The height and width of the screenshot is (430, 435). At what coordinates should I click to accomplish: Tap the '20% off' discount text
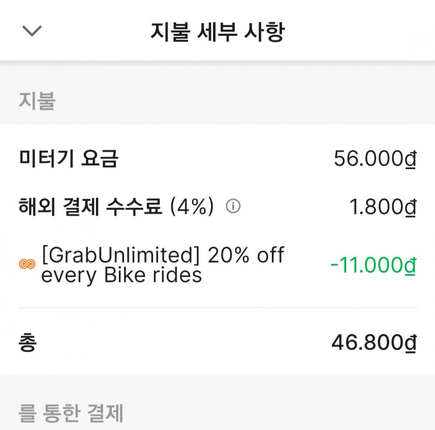(x=246, y=255)
